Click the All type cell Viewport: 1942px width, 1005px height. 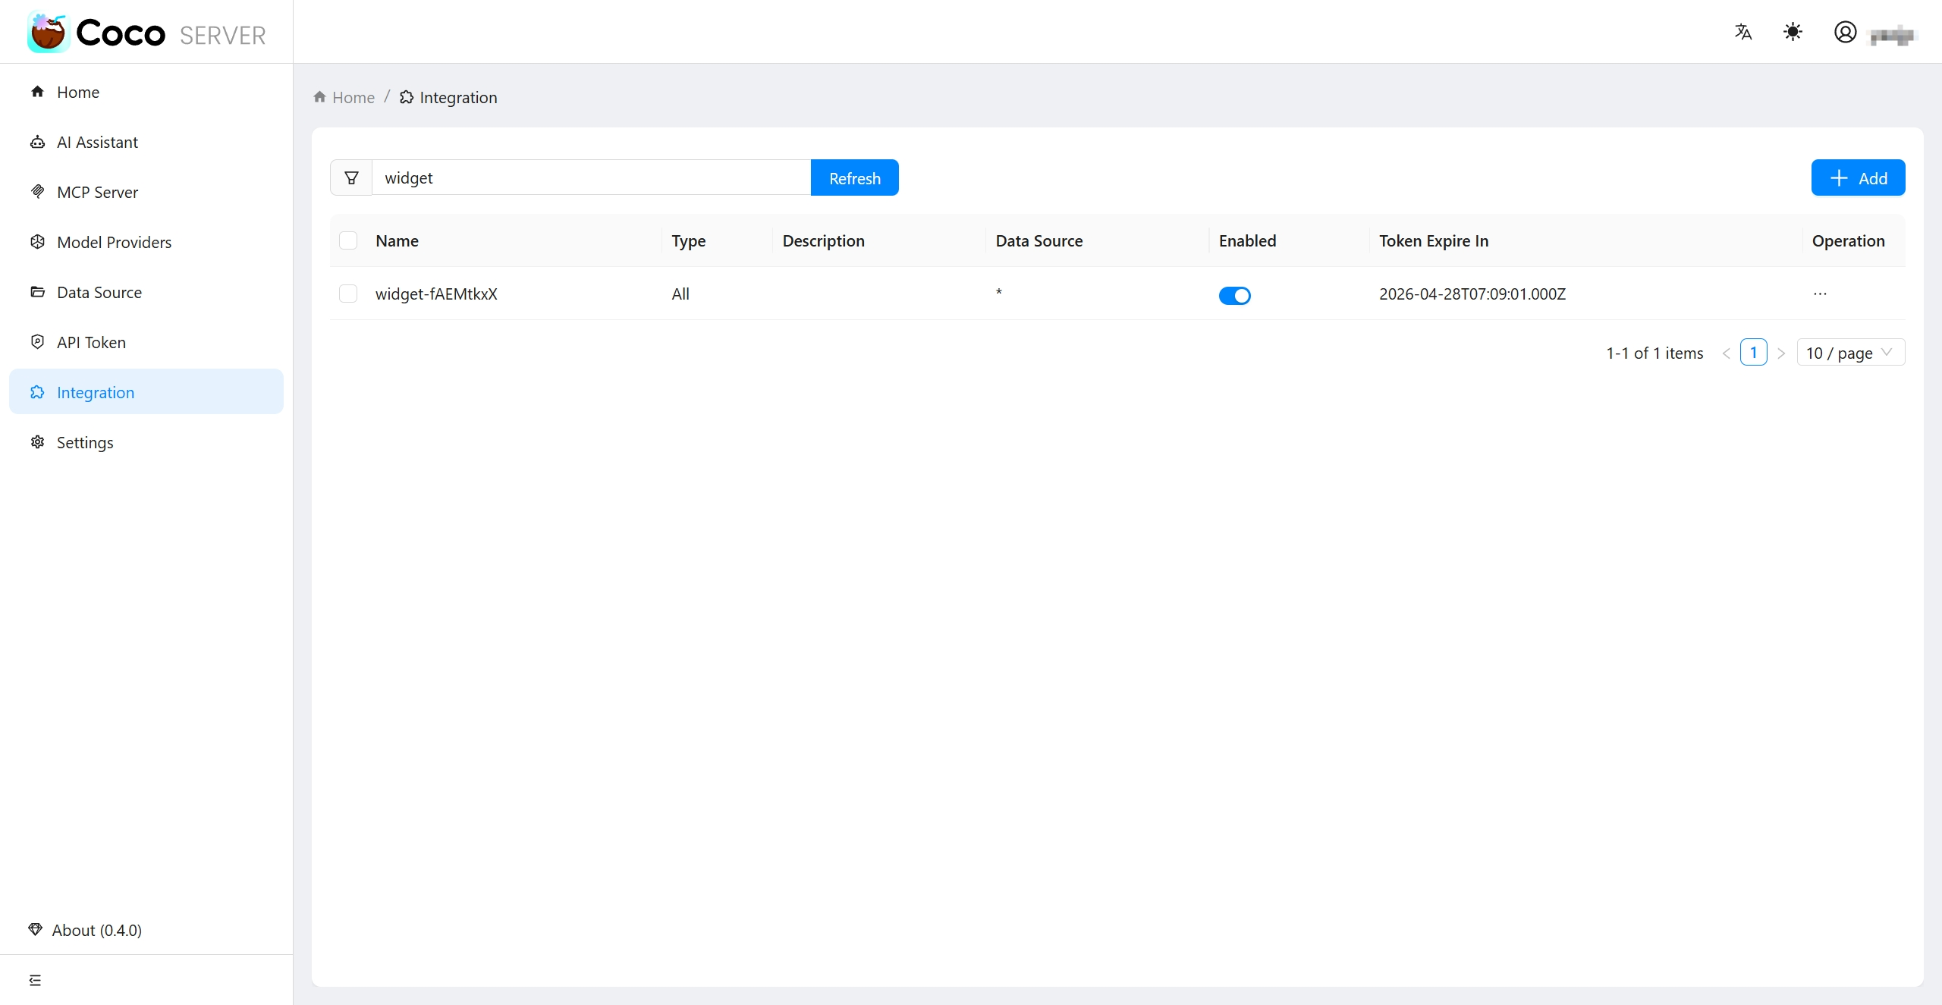[680, 294]
